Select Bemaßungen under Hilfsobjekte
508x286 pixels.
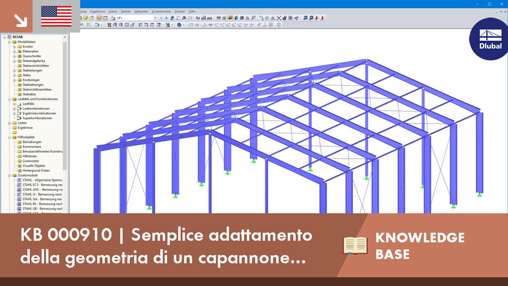pos(32,142)
